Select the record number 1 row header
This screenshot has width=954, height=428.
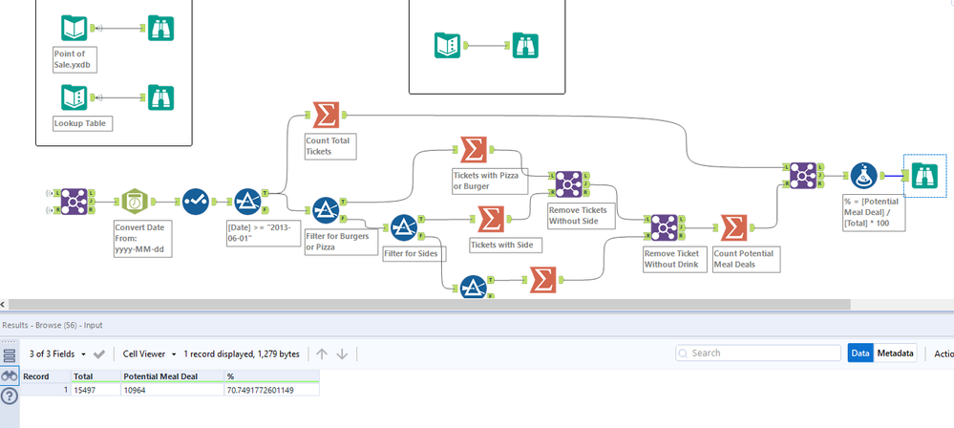[x=46, y=390]
